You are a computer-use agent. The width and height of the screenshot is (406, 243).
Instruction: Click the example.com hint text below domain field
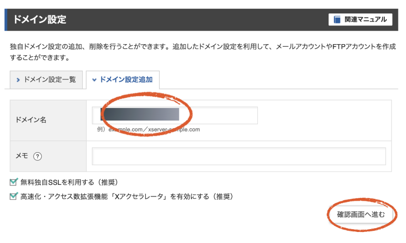148,129
